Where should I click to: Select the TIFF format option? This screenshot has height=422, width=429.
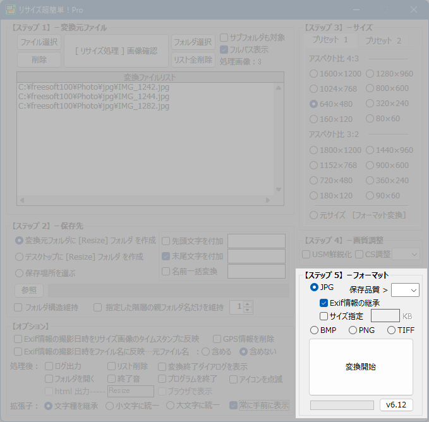pos(392,330)
